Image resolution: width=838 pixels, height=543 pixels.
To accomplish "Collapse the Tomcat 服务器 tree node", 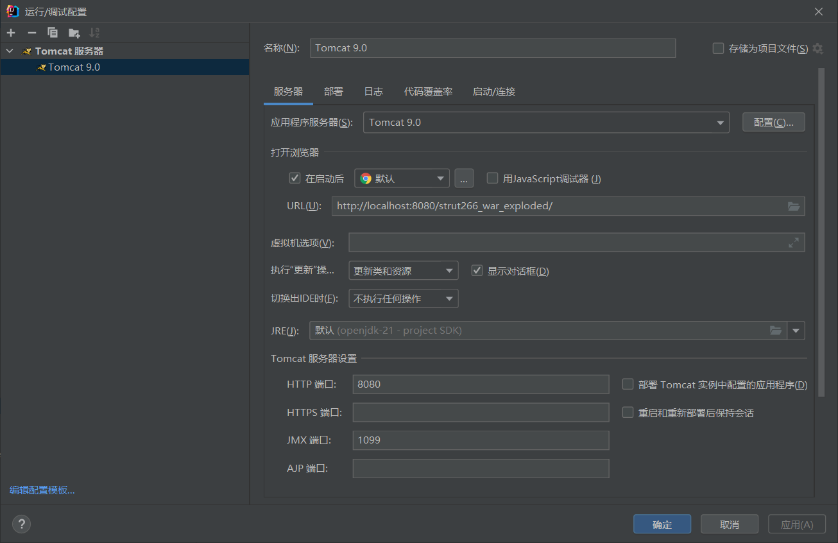I will coord(9,51).
